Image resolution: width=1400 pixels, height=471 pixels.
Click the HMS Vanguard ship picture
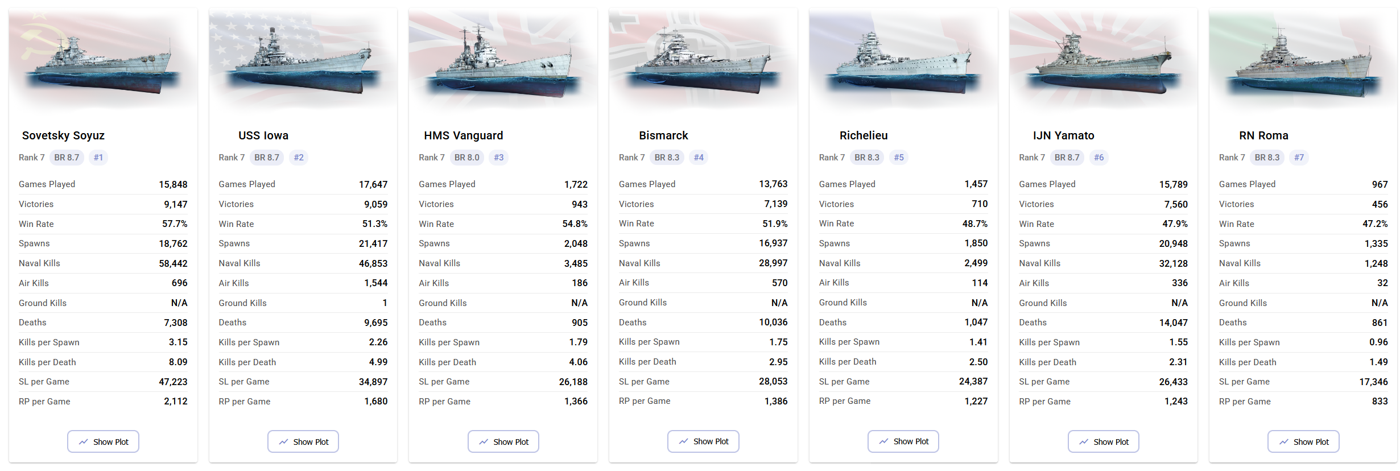503,60
